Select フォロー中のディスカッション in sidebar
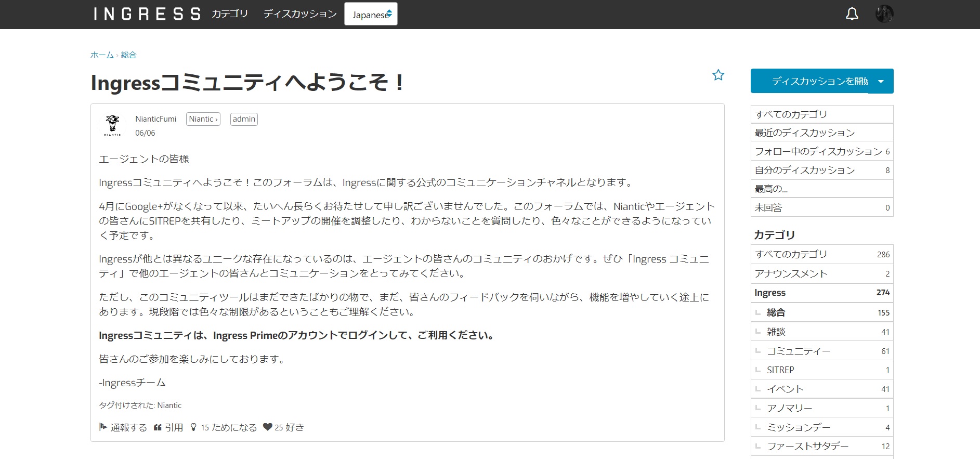Screen dimensions: 980x459 pyautogui.click(x=822, y=151)
